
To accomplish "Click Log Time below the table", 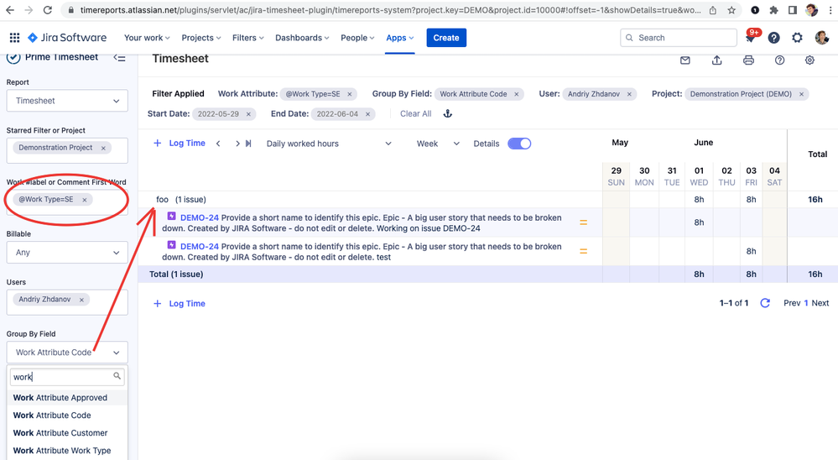I will (180, 303).
